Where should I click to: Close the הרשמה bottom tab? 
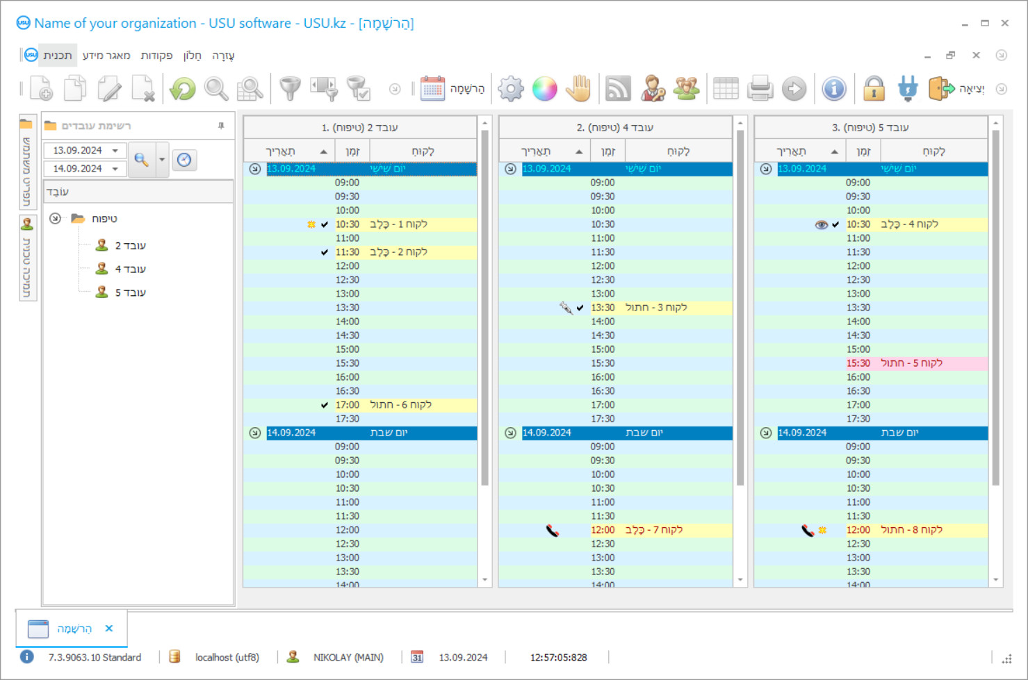(109, 629)
